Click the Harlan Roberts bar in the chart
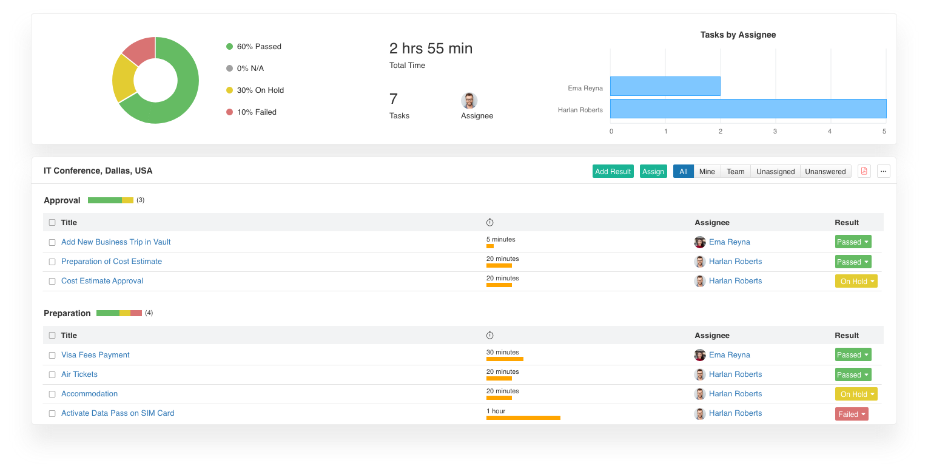 pos(748,109)
